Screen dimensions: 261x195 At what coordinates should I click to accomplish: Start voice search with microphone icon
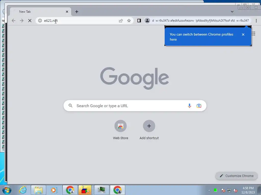click(189, 106)
